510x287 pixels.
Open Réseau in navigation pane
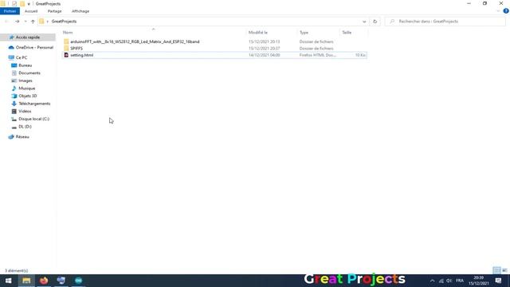(x=22, y=137)
